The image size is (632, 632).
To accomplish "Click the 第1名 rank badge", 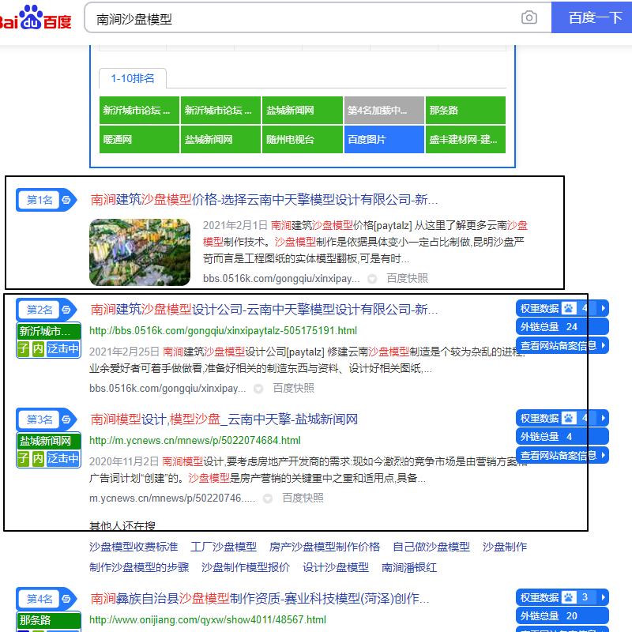I will coord(39,200).
